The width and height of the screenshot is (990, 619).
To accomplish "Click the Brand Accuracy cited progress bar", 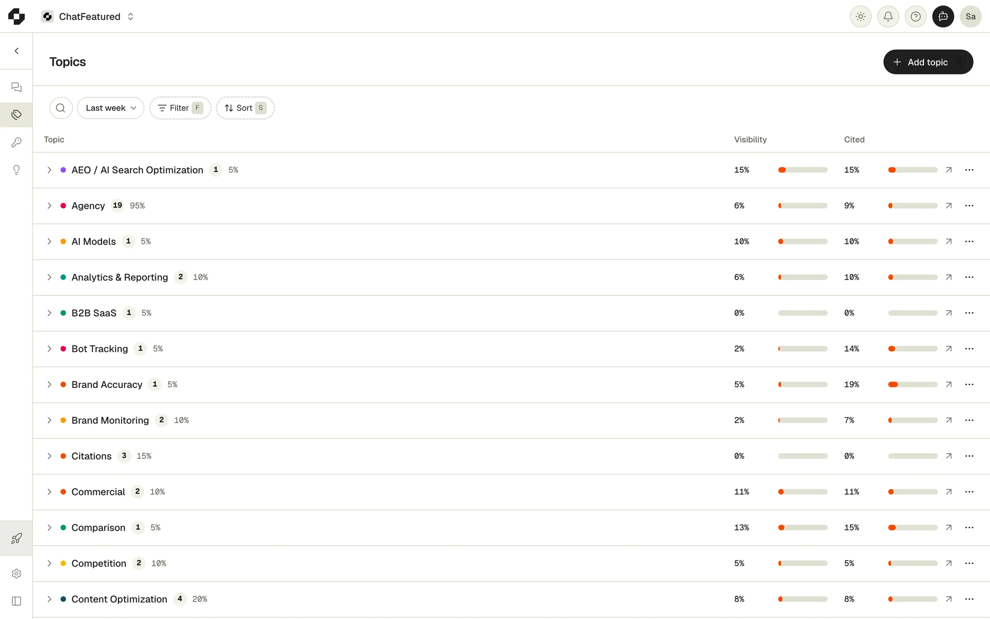I will (913, 385).
